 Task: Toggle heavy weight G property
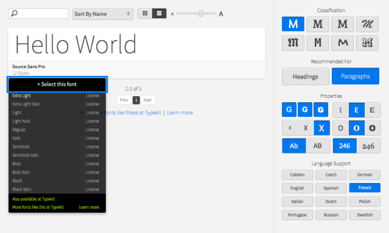click(x=321, y=110)
